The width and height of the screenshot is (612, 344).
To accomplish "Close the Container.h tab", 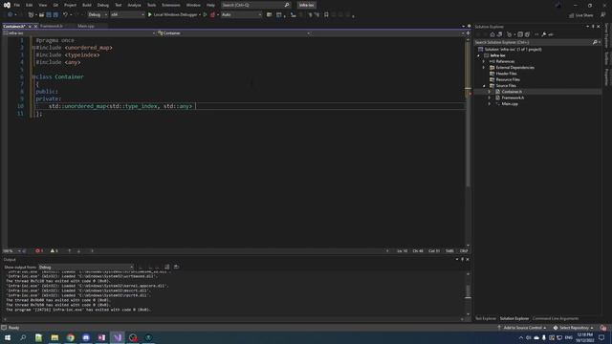I will 35,26.
